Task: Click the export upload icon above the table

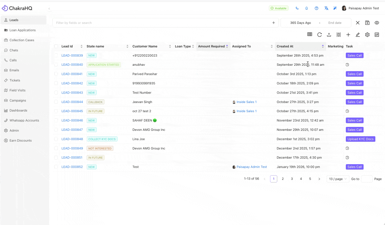Action: 329,35
